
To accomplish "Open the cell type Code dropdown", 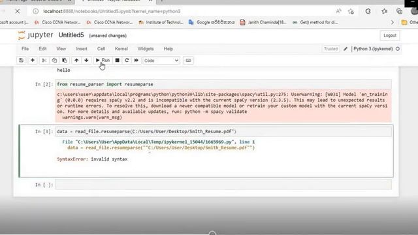I will pos(161,61).
